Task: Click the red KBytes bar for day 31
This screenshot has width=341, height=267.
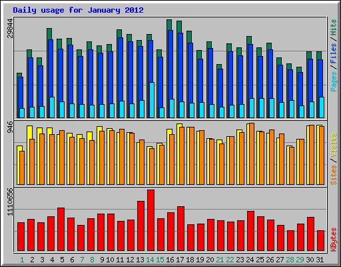Action: [x=320, y=241]
